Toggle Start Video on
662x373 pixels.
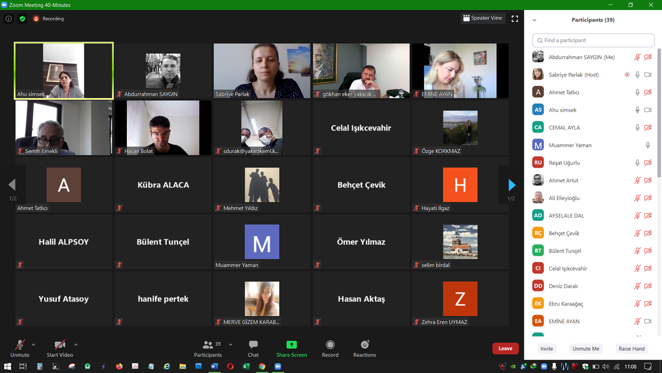60,348
